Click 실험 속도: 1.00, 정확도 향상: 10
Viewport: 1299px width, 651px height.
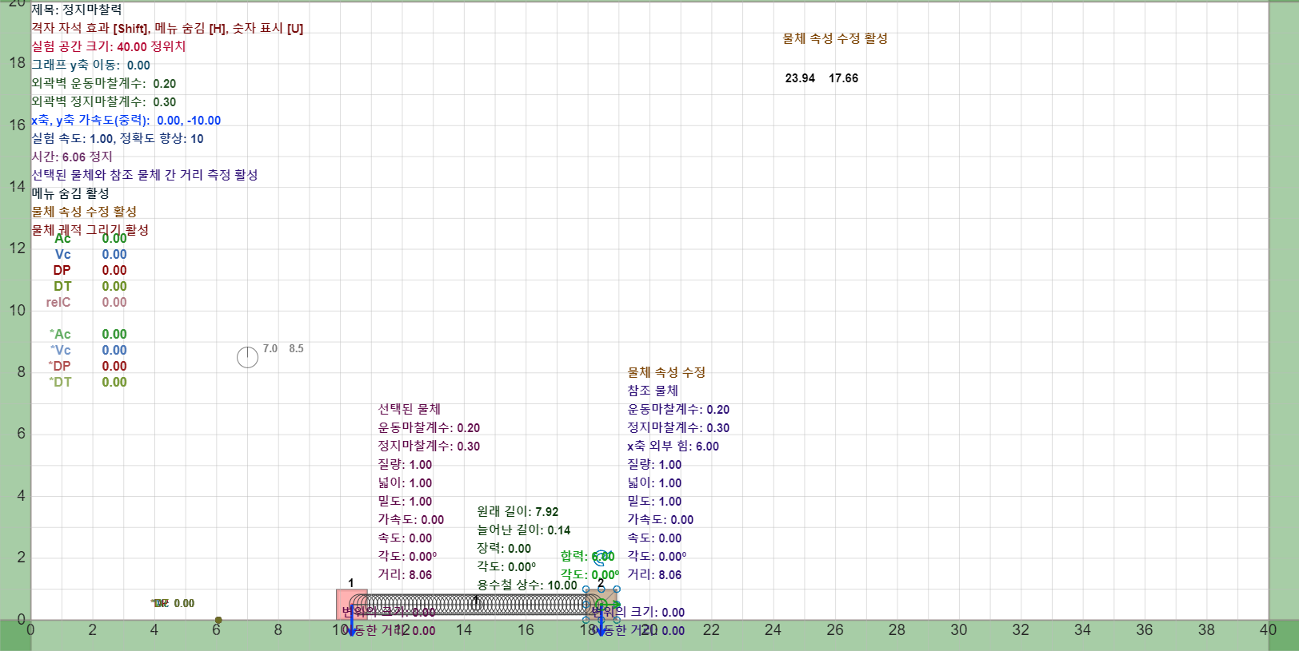[x=118, y=138]
